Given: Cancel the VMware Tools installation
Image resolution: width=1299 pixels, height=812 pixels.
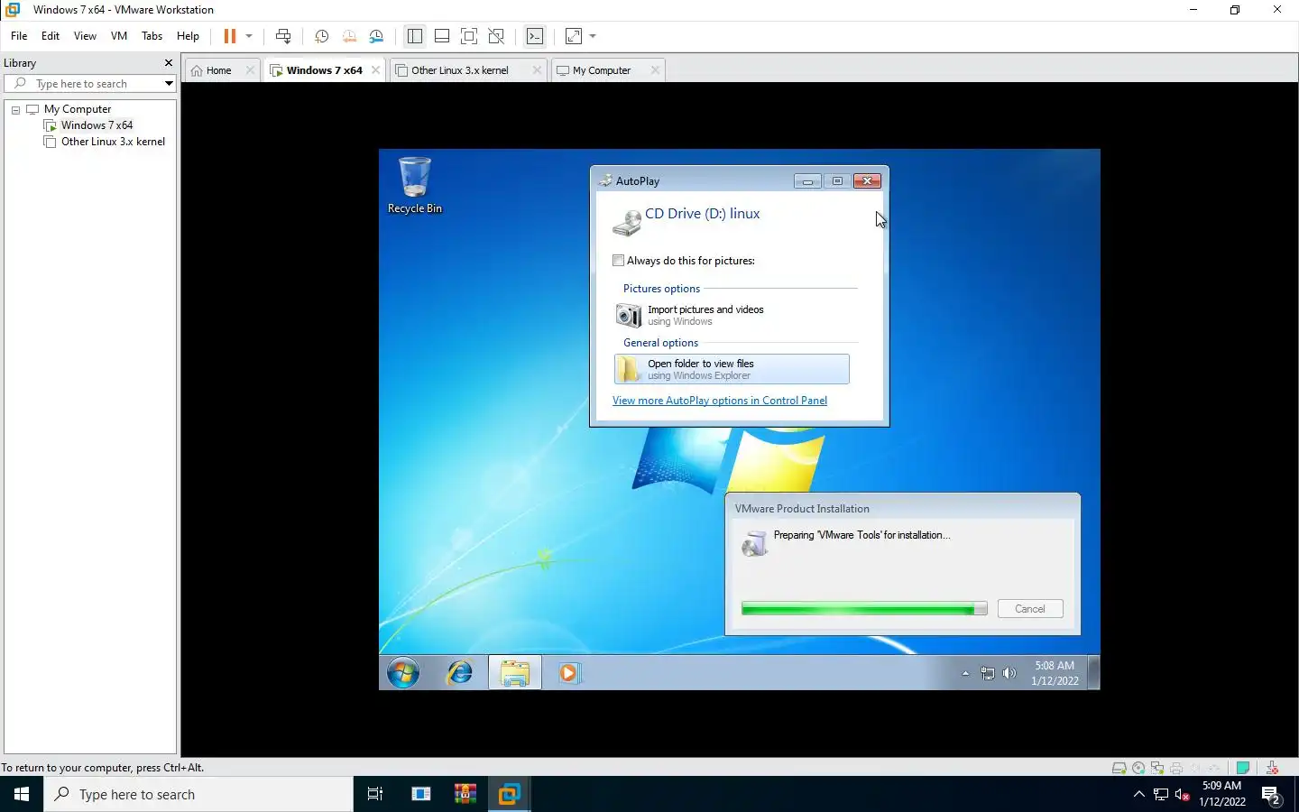Looking at the screenshot, I should click(1030, 609).
